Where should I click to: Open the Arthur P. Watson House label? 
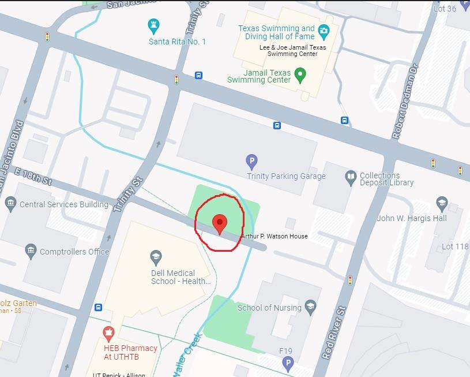275,236
